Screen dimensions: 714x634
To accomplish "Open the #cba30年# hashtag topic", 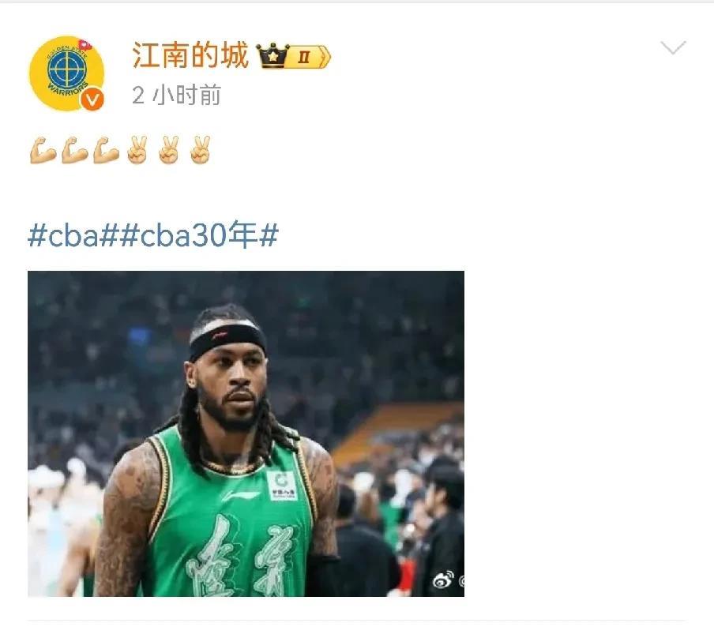I will pyautogui.click(x=199, y=234).
